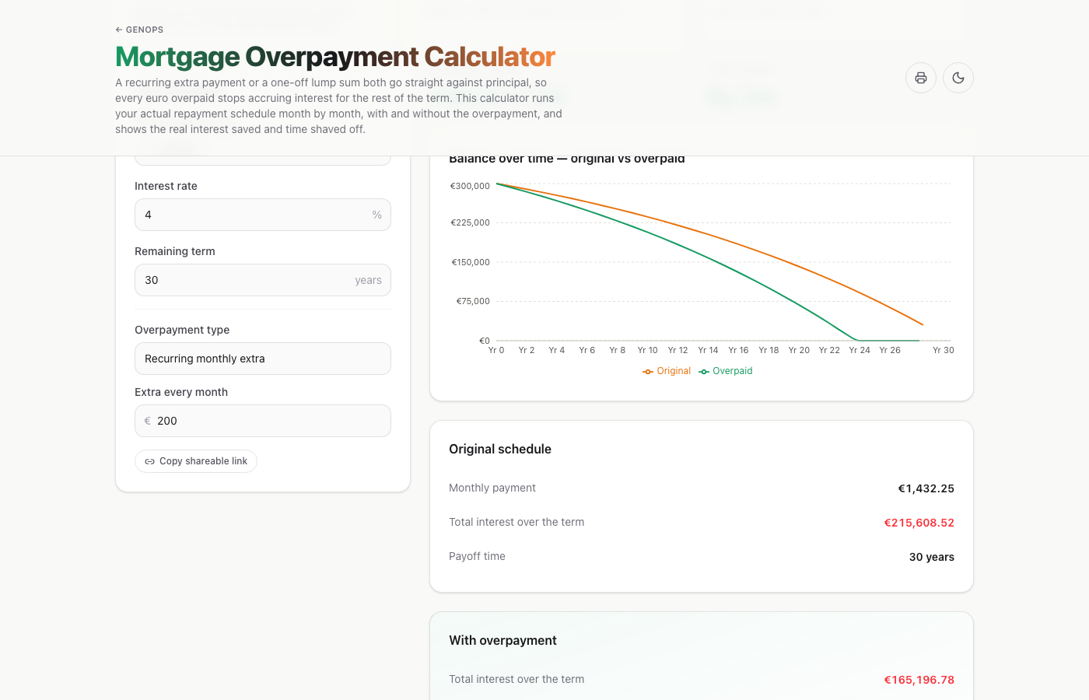Click the Mortgage Overpayment Calculator title
This screenshot has width=1089, height=700.
[335, 57]
